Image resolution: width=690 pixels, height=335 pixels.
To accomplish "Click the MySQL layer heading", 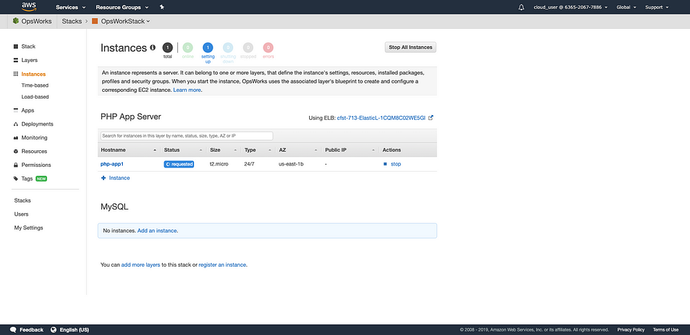I will 115,207.
